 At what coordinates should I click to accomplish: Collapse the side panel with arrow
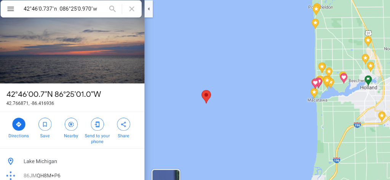149,9
